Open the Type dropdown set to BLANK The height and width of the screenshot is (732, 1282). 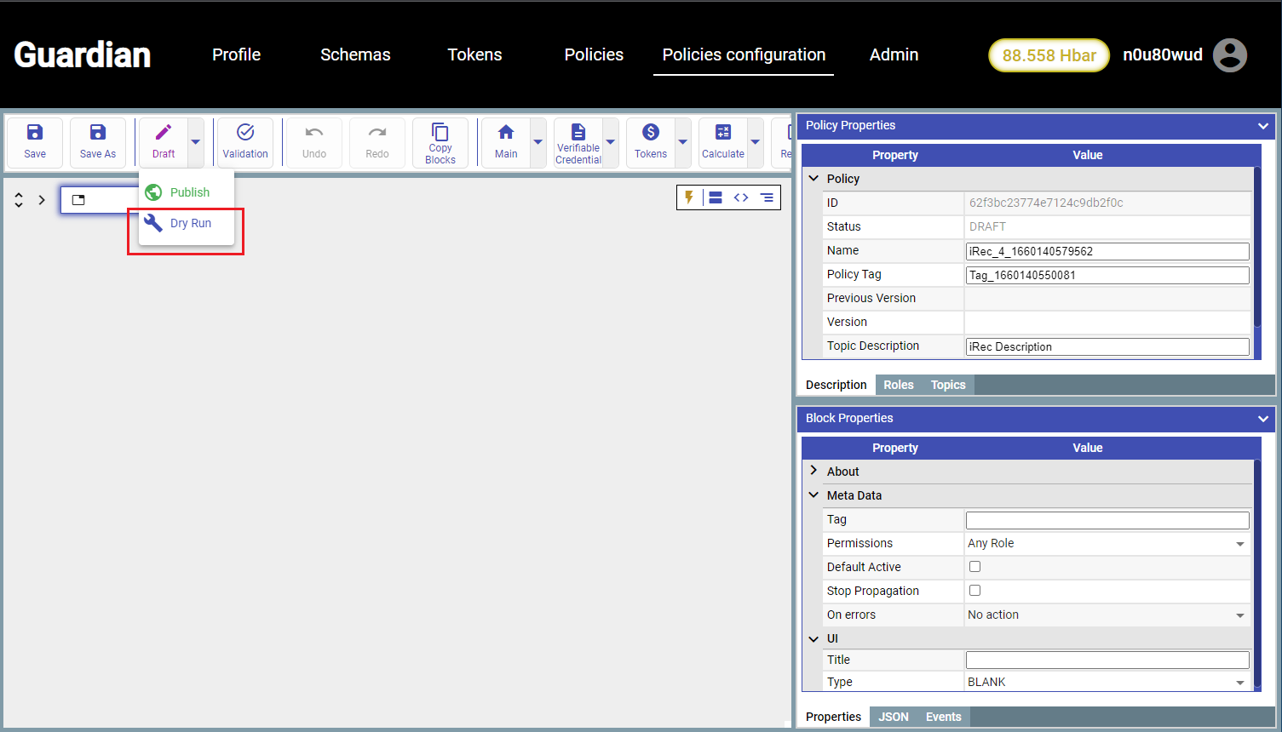[x=1107, y=682]
